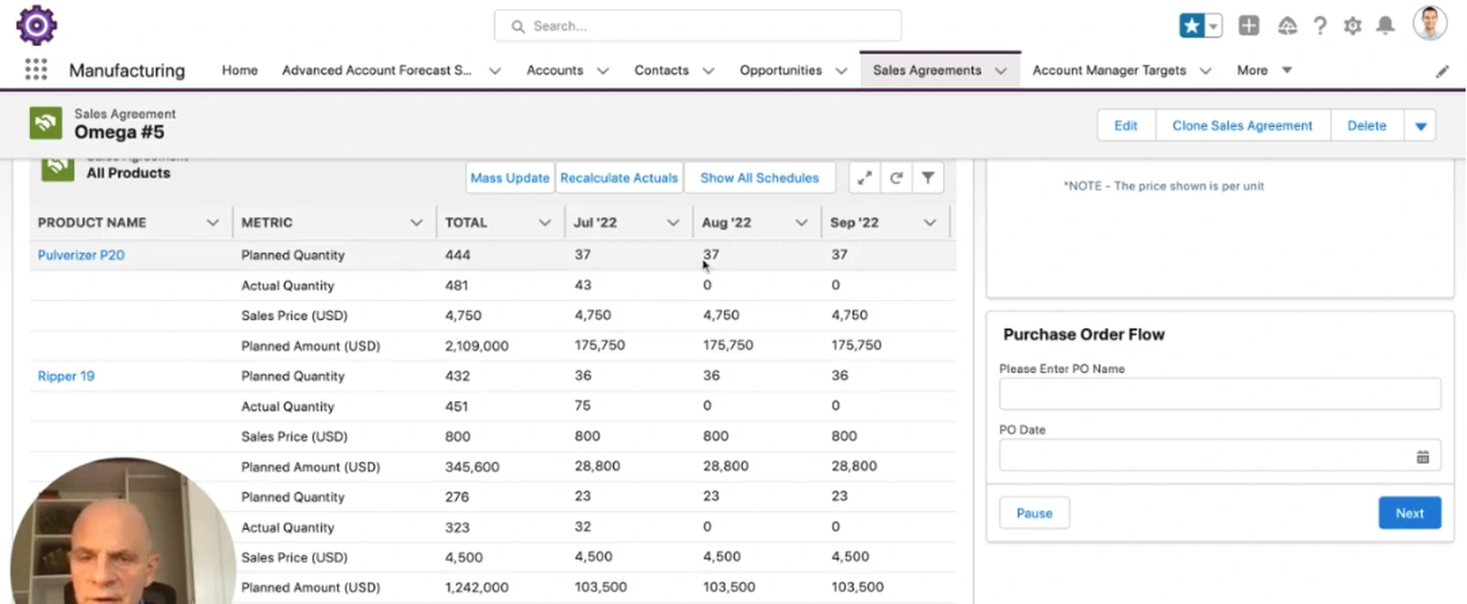Expand the table to full screen
Screen dimensions: 1467x604
click(864, 178)
